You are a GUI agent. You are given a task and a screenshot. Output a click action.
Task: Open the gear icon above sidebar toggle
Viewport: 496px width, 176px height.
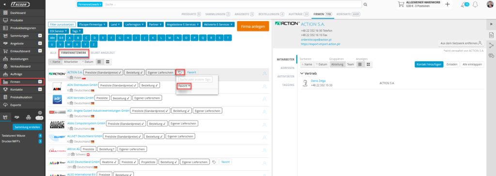pyautogui.click(x=40, y=113)
